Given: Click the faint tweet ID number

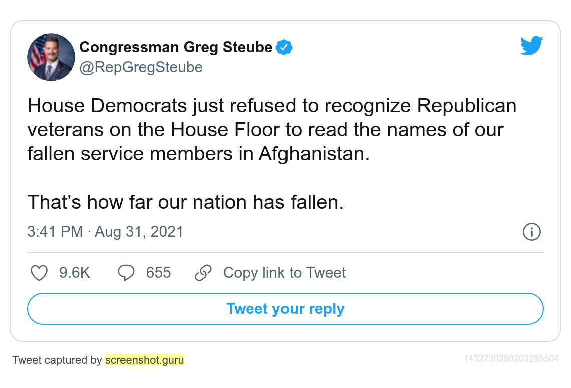Looking at the screenshot, I should 511,359.
